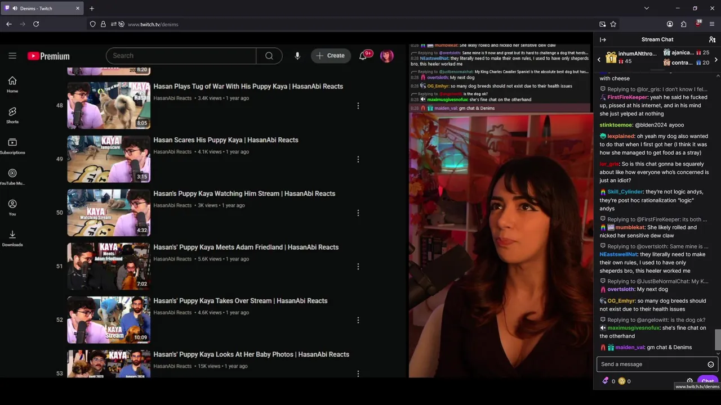Screen dimensions: 721x405
Task: Open You section in YouTube sidebar
Action: (x=12, y=208)
